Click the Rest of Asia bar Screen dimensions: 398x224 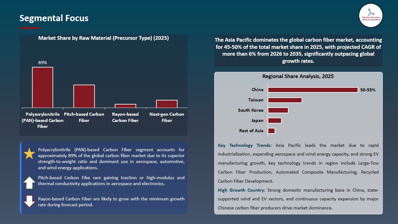click(271, 131)
